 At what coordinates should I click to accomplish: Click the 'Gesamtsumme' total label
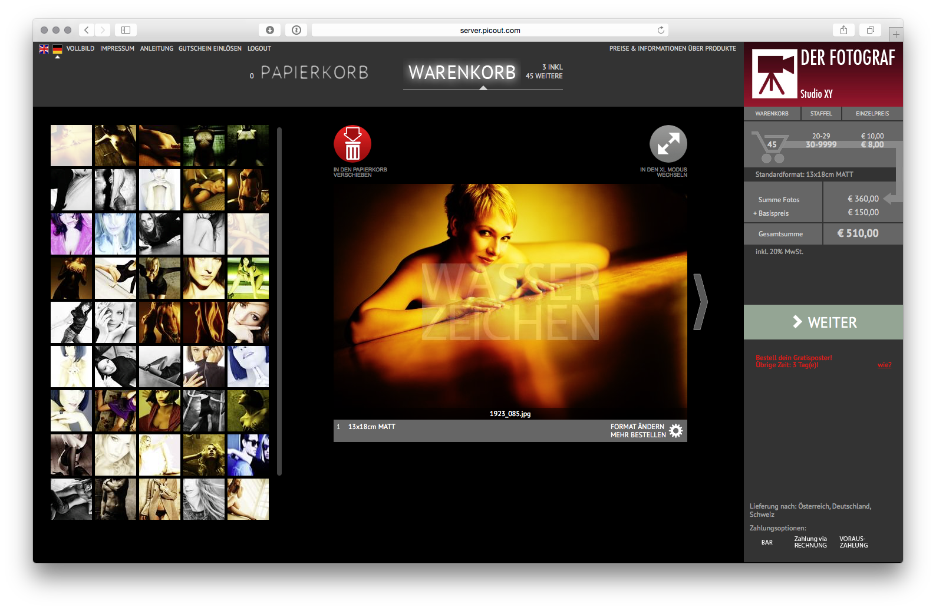tap(780, 234)
